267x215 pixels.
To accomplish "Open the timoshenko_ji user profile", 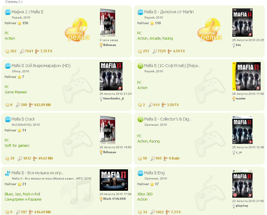I will [x=113, y=98].
